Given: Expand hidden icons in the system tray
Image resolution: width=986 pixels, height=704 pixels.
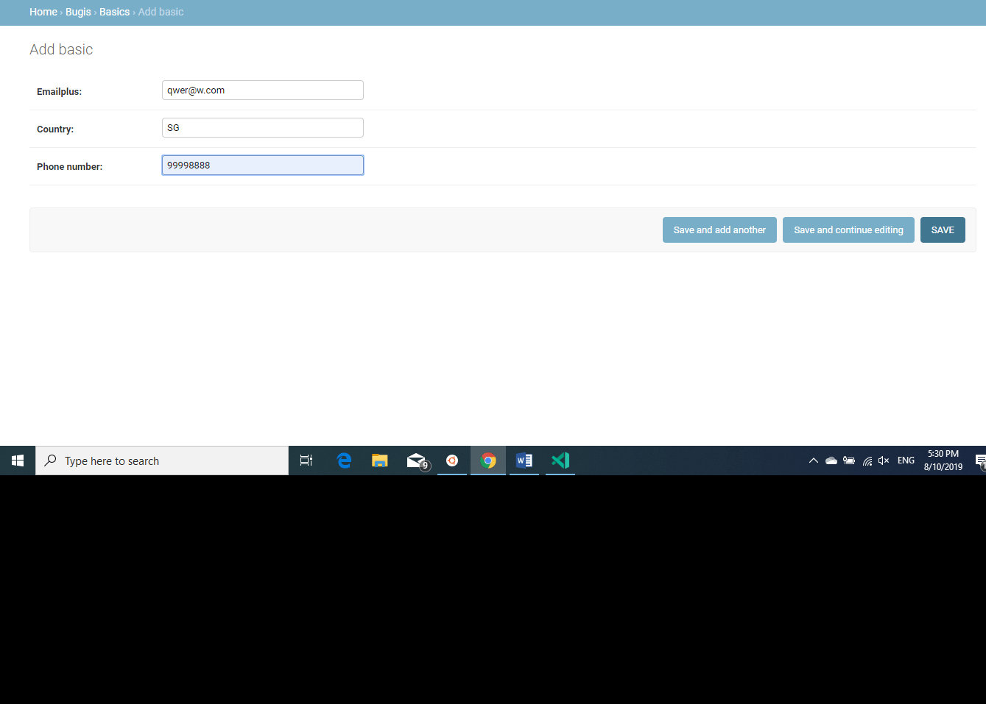Looking at the screenshot, I should [814, 461].
